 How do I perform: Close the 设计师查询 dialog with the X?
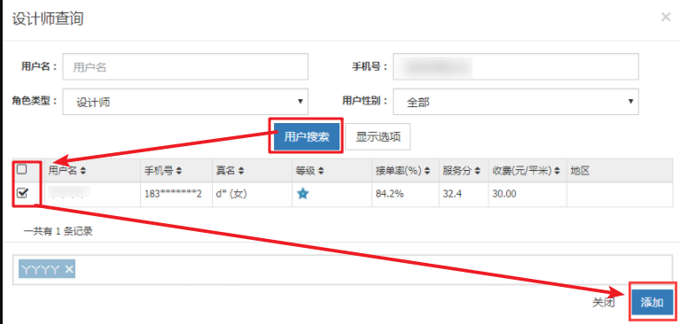coord(666,18)
